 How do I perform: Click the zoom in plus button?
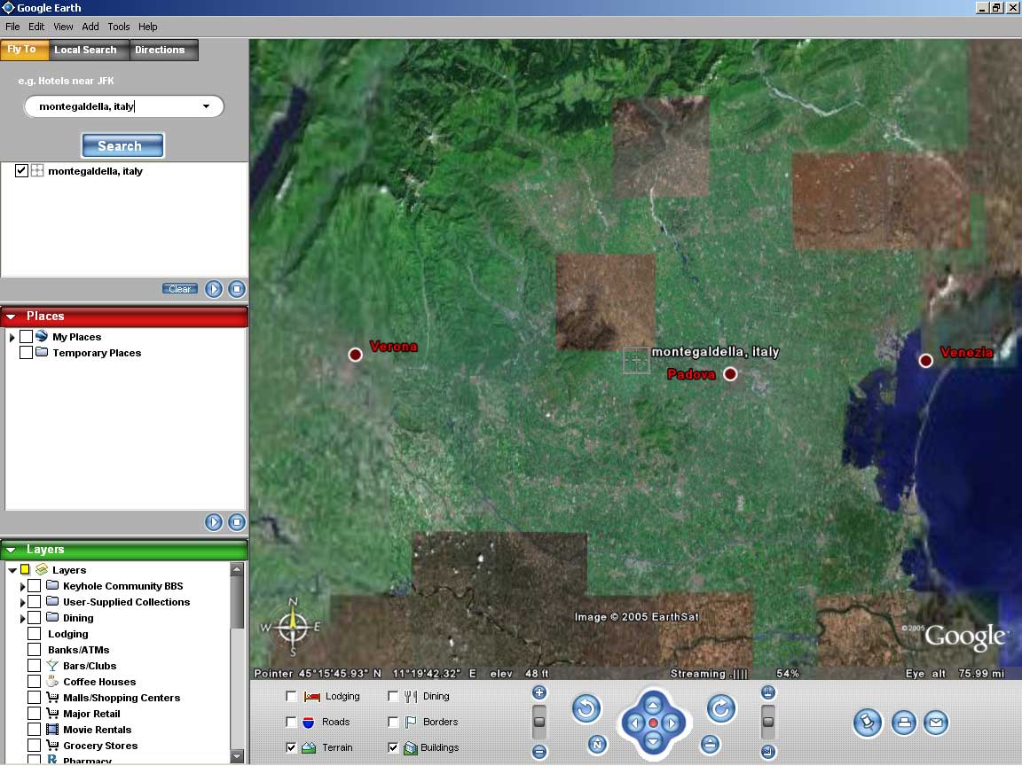(539, 692)
